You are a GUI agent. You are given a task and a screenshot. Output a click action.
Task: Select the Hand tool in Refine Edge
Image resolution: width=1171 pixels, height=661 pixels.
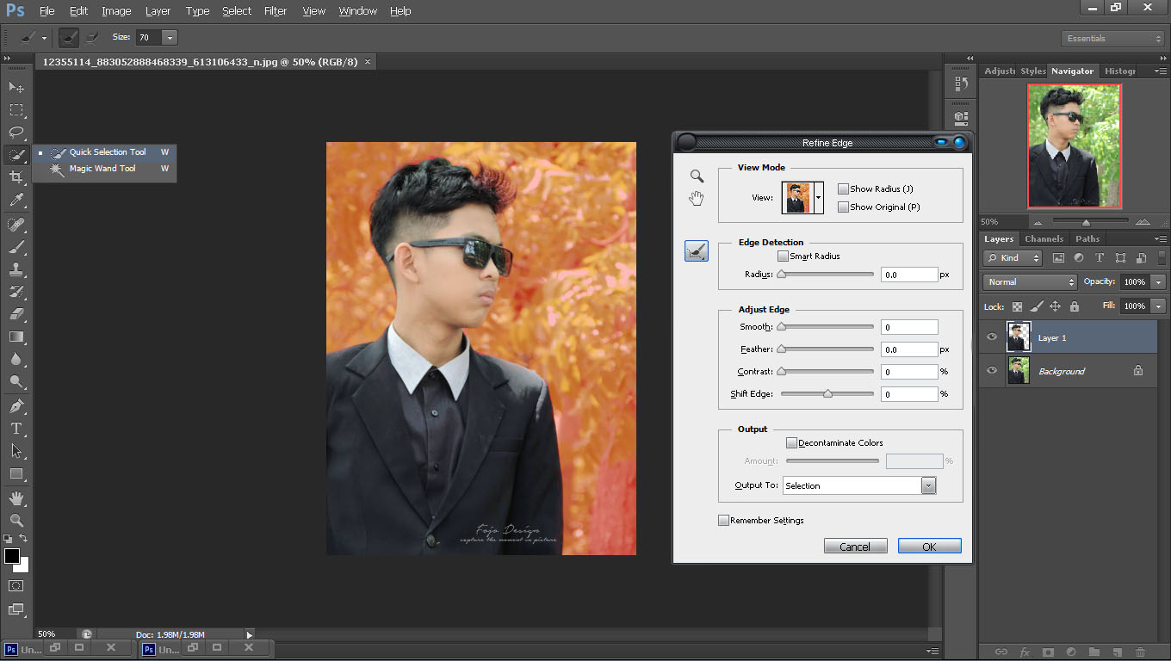pyautogui.click(x=697, y=199)
